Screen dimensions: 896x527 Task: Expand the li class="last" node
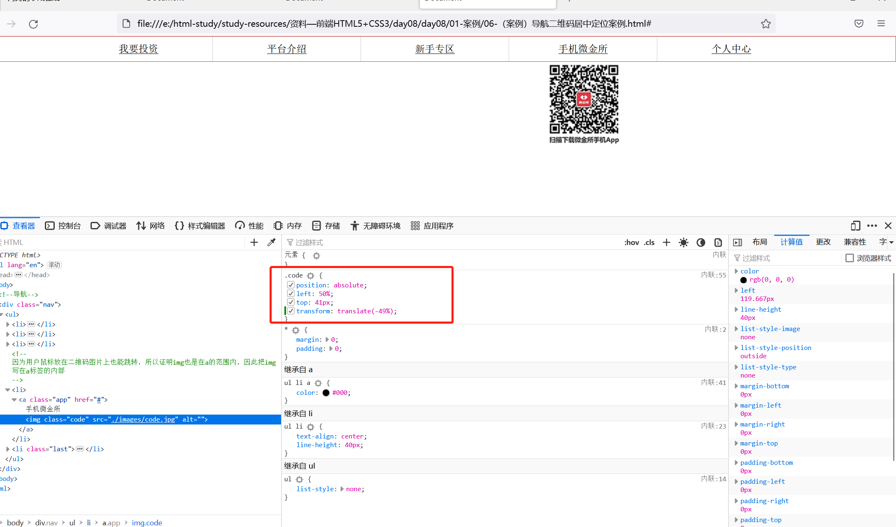click(8, 449)
